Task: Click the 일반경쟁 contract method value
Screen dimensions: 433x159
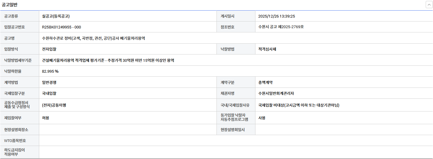Action: point(49,82)
